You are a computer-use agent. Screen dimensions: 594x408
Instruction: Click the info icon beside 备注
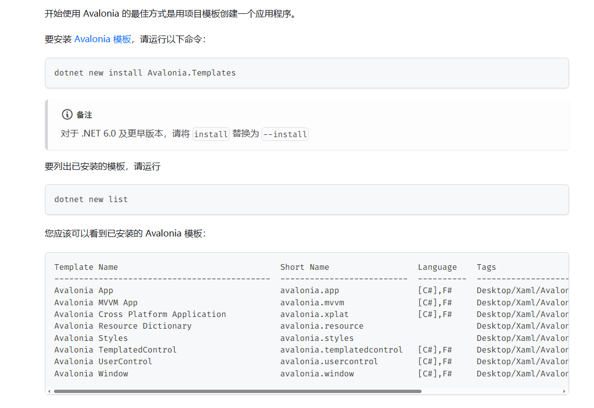tap(67, 114)
